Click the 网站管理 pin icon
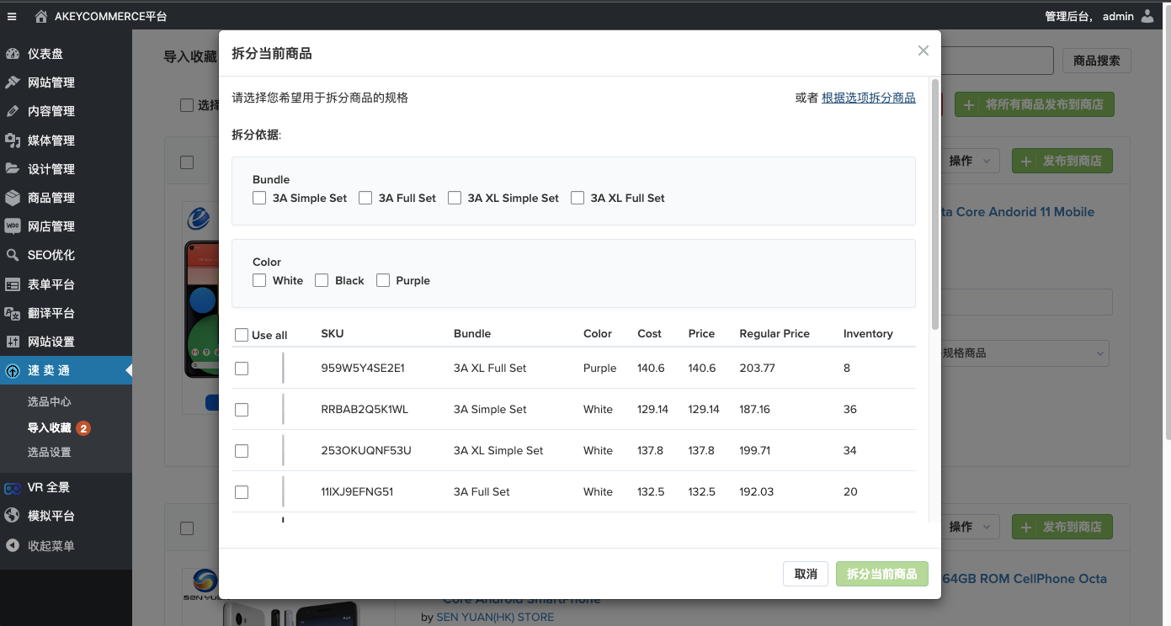Viewport: 1171px width, 626px height. click(13, 82)
